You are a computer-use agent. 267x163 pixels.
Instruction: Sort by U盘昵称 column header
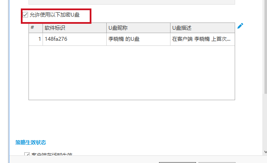click(138, 28)
